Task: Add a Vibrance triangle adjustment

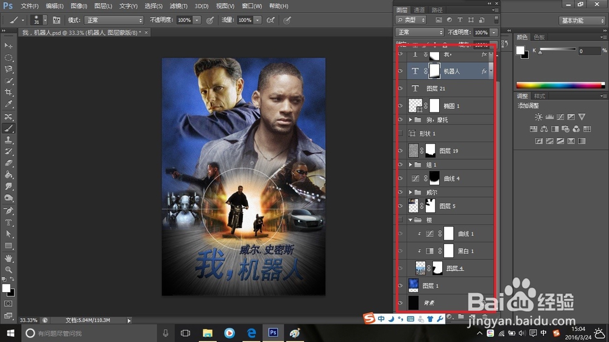Action: pyautogui.click(x=582, y=117)
